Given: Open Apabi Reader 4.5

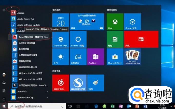Looking at the screenshot, I should point(30,19).
